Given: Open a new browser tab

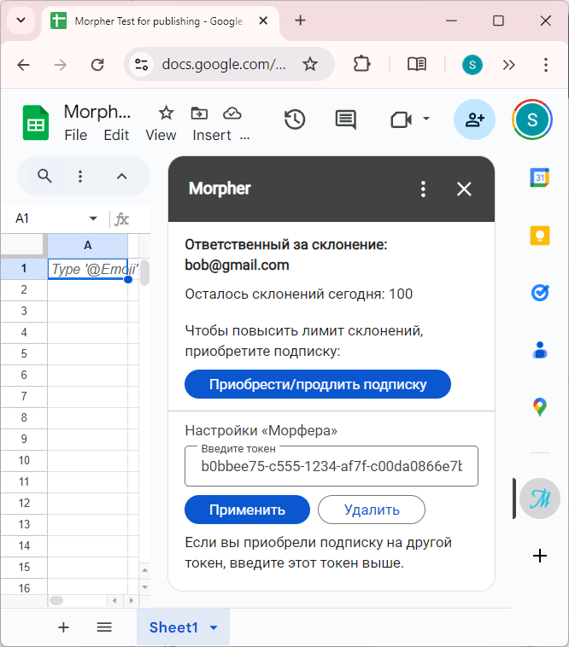Looking at the screenshot, I should (300, 20).
